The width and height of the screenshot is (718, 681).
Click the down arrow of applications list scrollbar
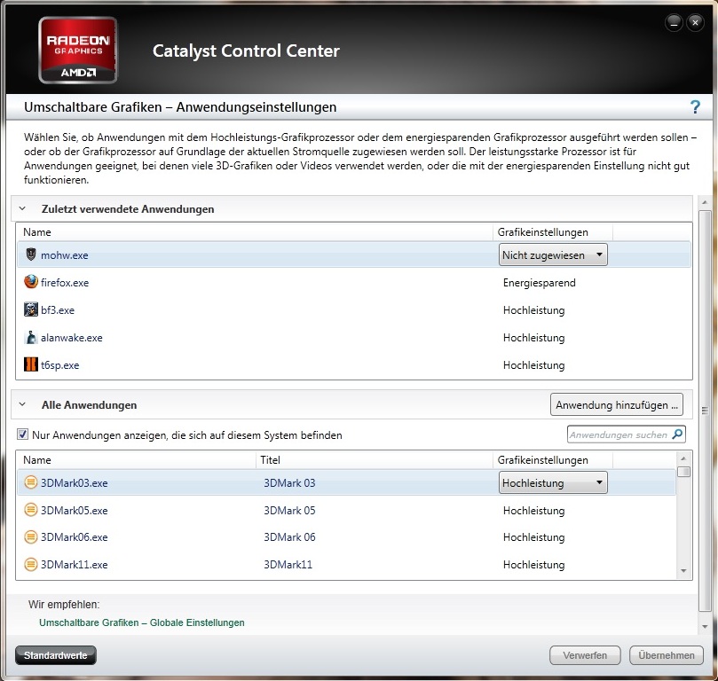[x=683, y=572]
